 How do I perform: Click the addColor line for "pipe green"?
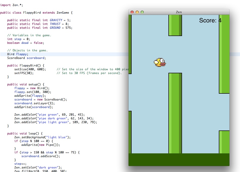(x=49, y=115)
